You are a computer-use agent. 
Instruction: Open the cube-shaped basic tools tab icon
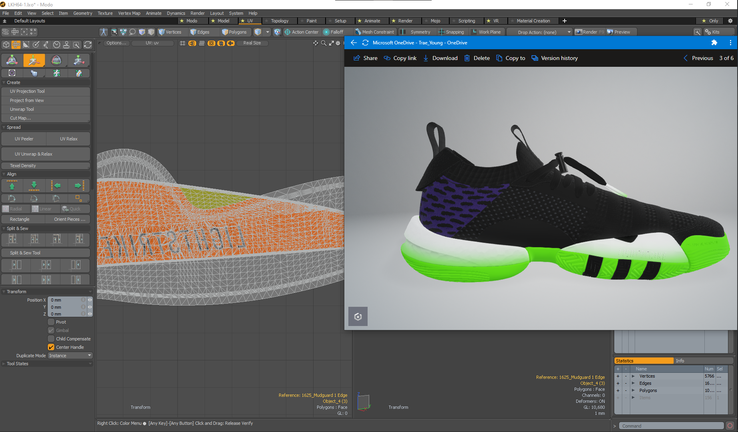[6, 45]
